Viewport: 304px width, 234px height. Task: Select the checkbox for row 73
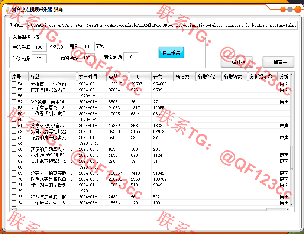14,196
